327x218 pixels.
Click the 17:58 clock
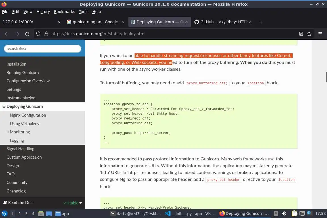tap(320, 213)
